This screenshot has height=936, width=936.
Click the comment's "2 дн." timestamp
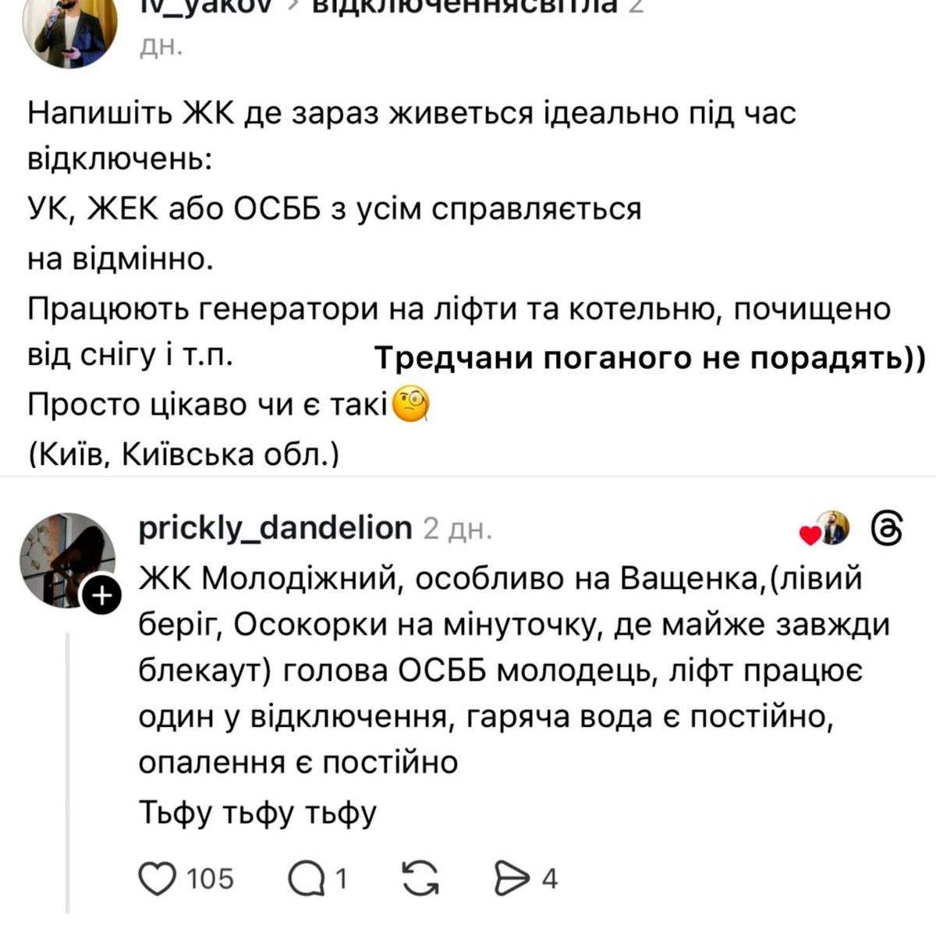[458, 530]
